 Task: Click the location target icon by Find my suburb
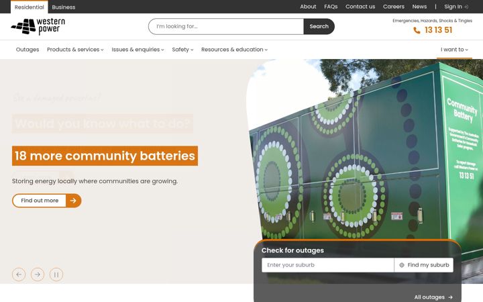[402, 265]
